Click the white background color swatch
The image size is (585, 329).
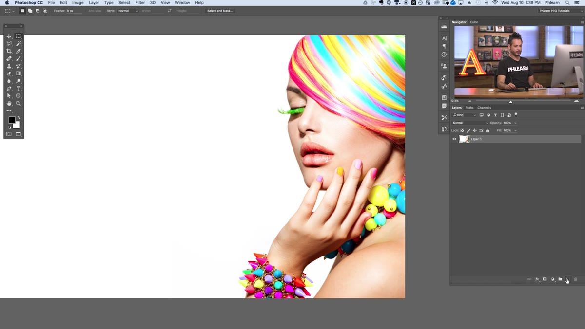(17, 126)
